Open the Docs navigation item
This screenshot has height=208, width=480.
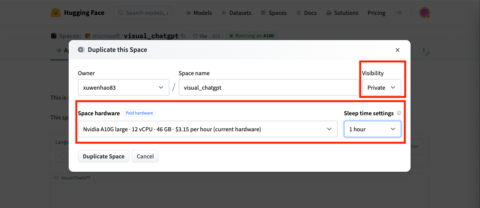[x=306, y=13]
